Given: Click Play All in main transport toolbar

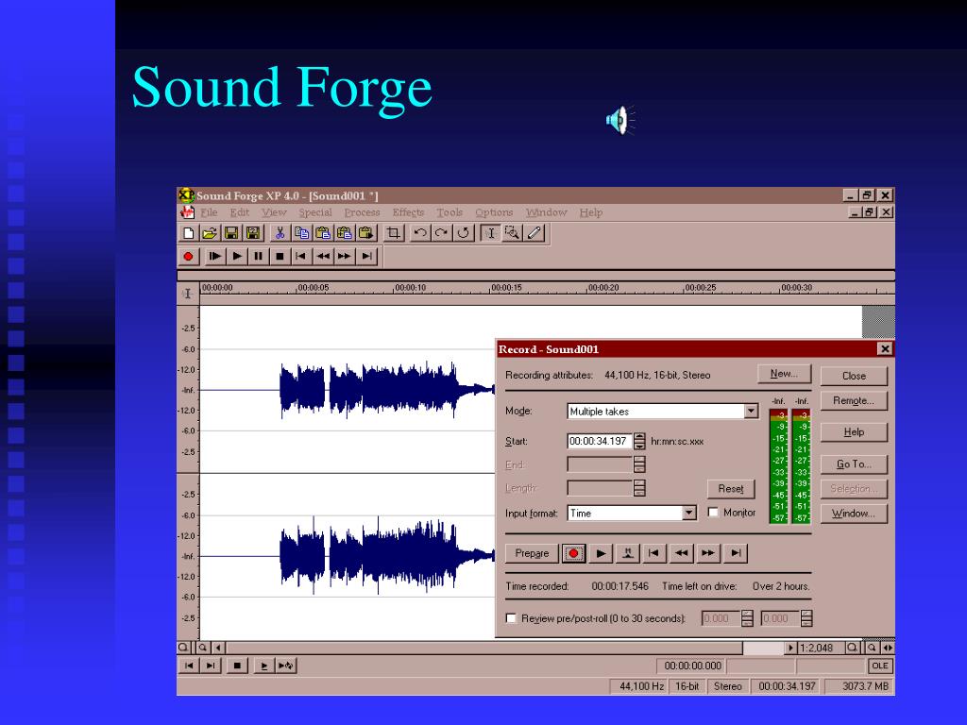Looking at the screenshot, I should (214, 256).
